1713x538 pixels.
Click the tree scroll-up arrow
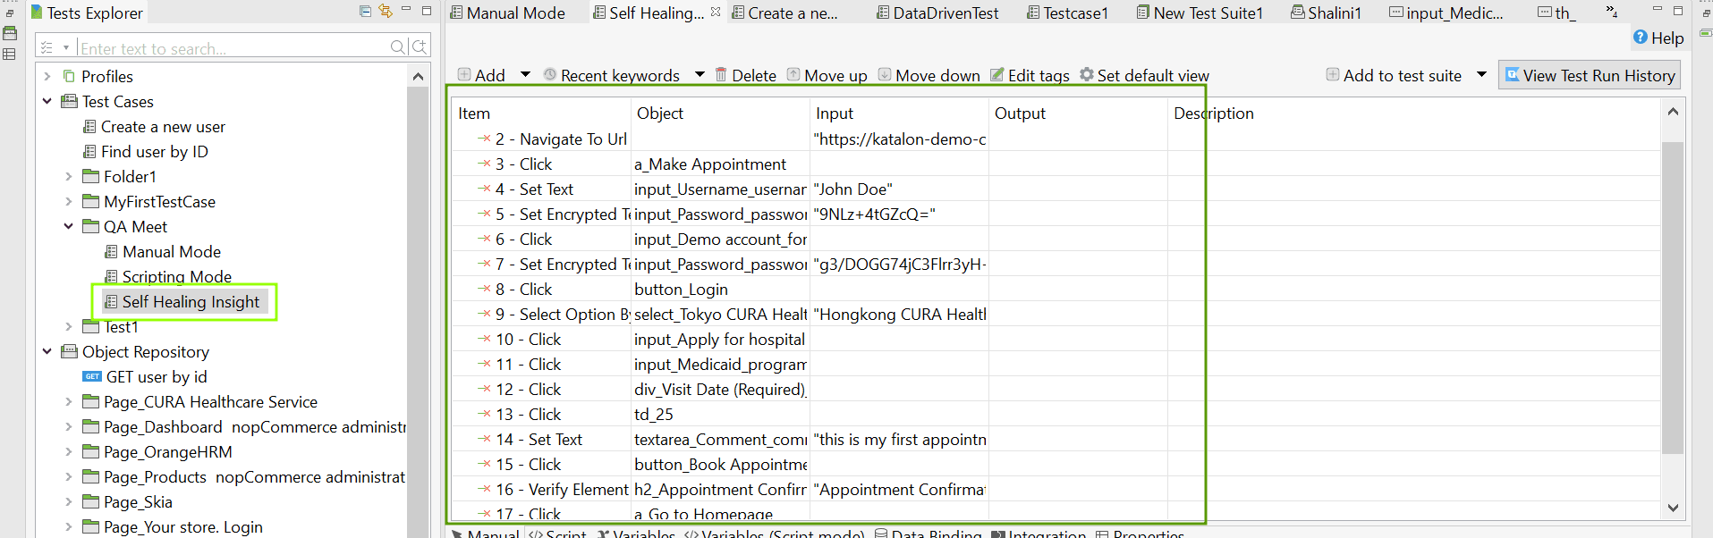coord(418,77)
